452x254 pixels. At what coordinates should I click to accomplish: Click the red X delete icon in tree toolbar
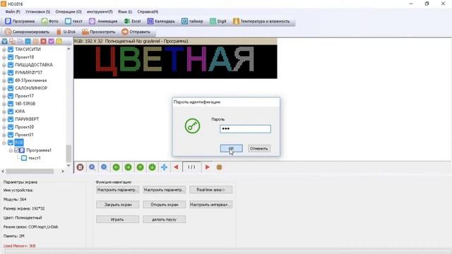coord(44,42)
